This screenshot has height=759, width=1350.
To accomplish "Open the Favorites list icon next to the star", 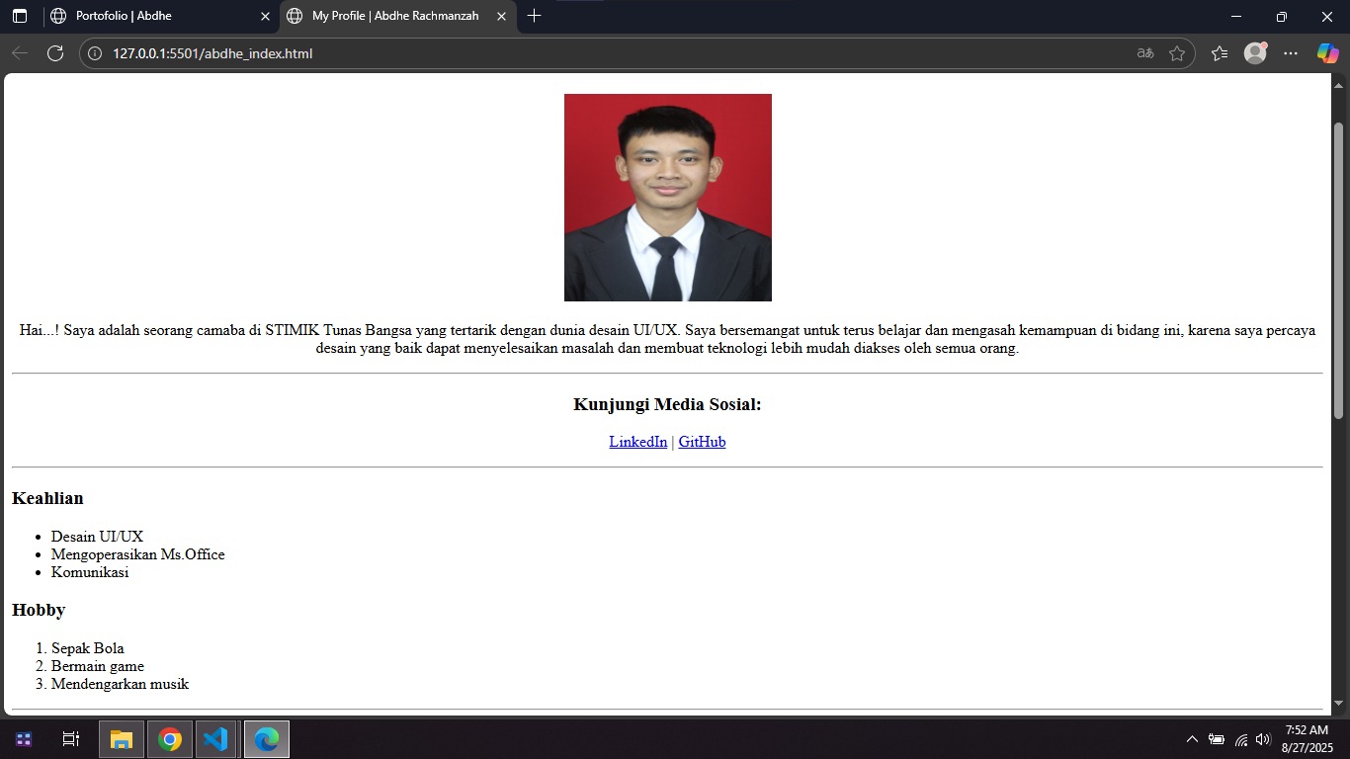I will [x=1218, y=53].
